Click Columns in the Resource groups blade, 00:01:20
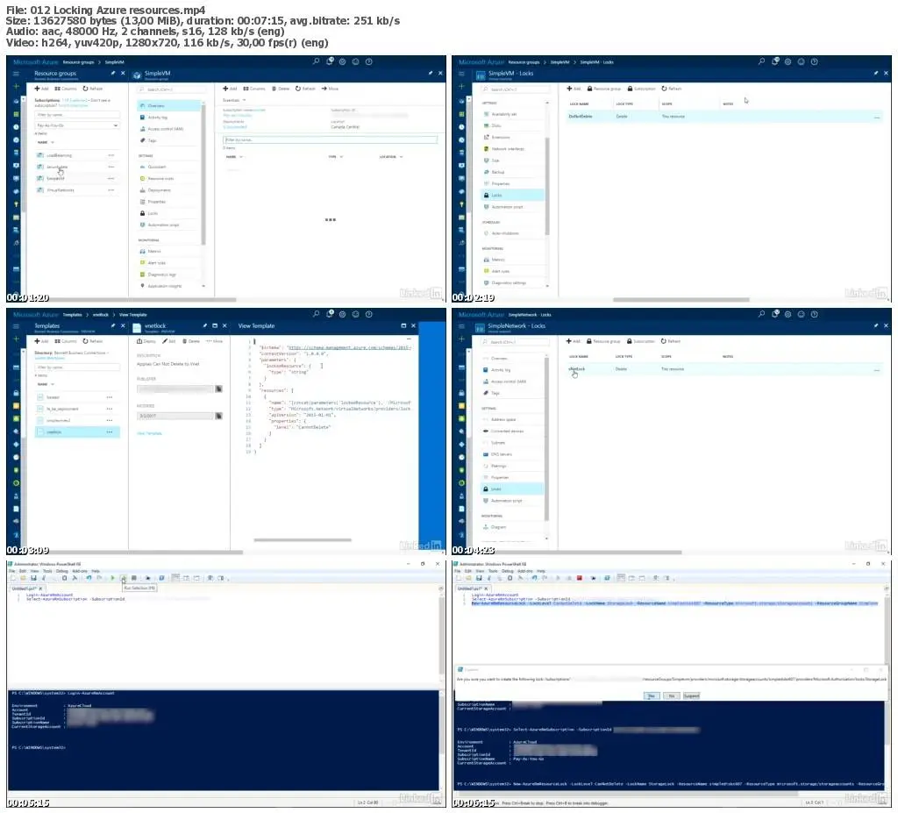The height and width of the screenshot is (813, 898). coord(66,89)
